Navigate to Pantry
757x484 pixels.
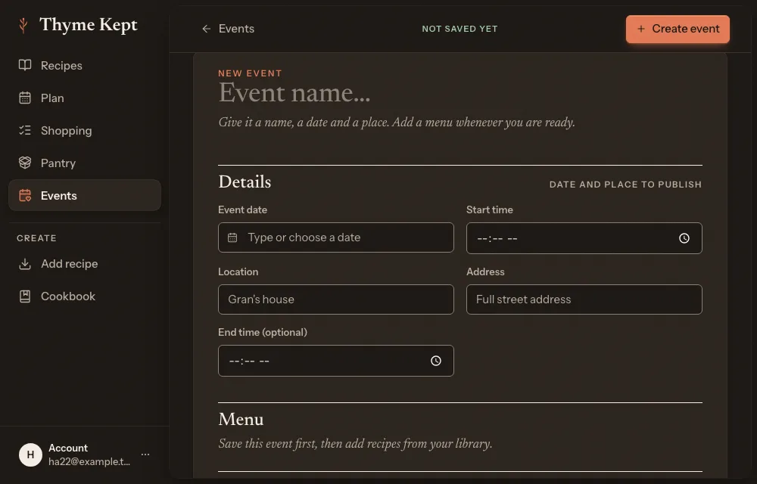[85, 163]
